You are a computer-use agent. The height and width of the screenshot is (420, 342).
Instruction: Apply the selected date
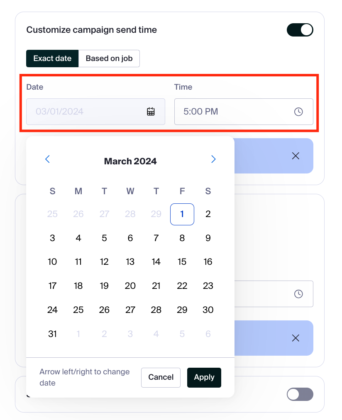click(x=204, y=377)
